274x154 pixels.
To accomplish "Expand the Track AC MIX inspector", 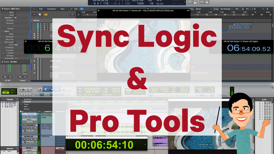I will point(2,62).
